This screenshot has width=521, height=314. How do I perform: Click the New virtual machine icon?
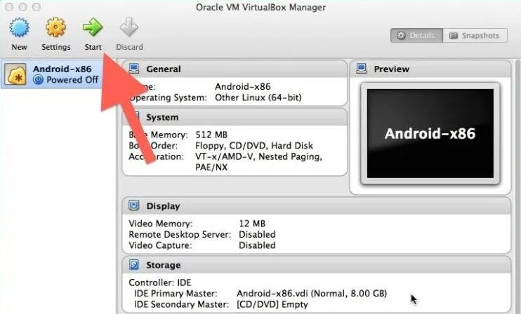pyautogui.click(x=19, y=27)
